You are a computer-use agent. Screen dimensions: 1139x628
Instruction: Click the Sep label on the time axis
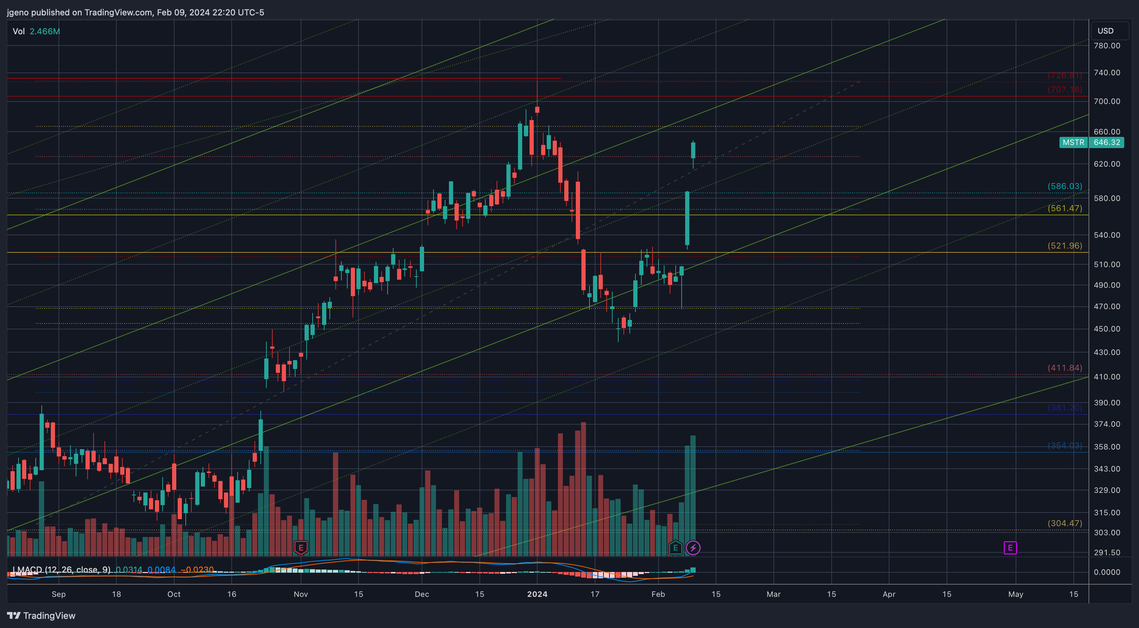point(59,594)
